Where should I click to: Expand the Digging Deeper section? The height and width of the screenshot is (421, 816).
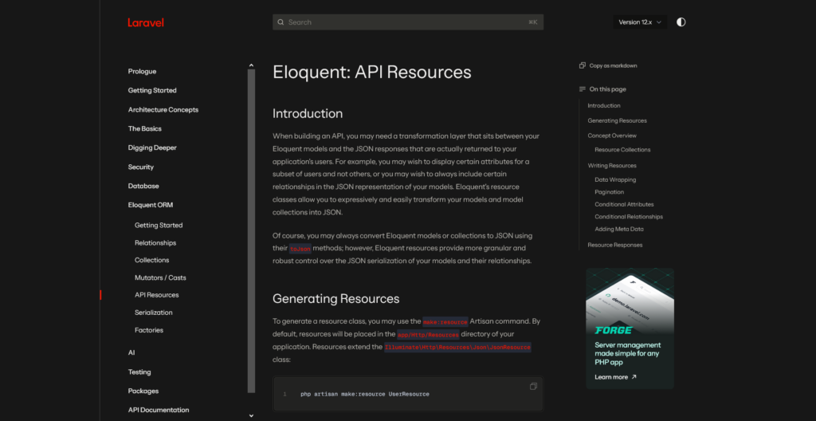point(152,148)
